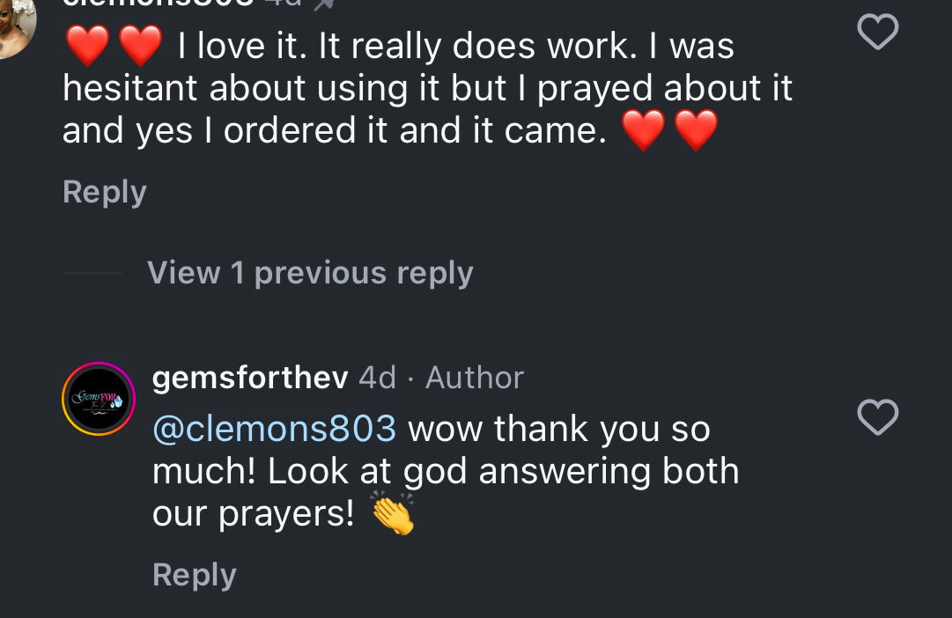Like the gemsforthev author reply
952x618 pixels.
pyautogui.click(x=877, y=417)
